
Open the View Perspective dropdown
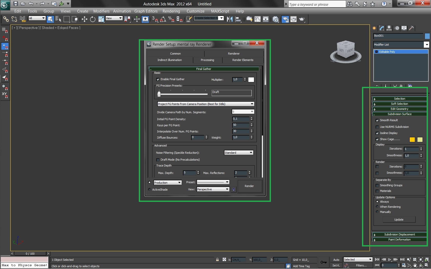pyautogui.click(x=213, y=189)
